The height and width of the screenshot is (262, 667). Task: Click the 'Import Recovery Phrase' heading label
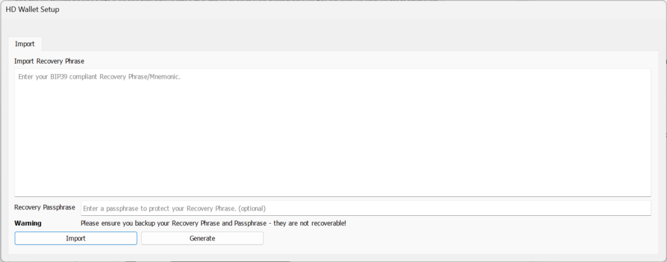coord(50,61)
